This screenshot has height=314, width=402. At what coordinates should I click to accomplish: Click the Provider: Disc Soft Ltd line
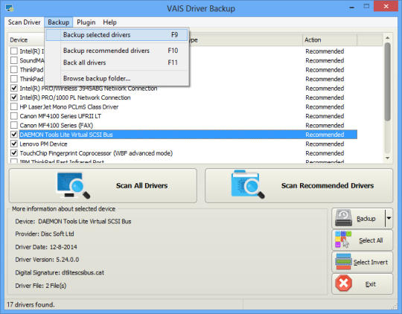click(x=45, y=234)
